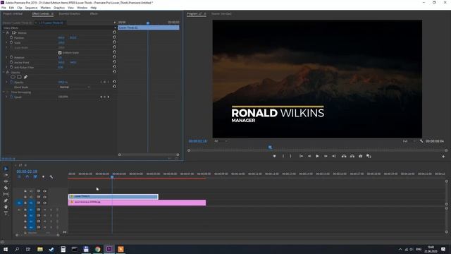Click Mark Out button in Program monitor
The height and width of the screenshot is (254, 451).
pos(290,156)
